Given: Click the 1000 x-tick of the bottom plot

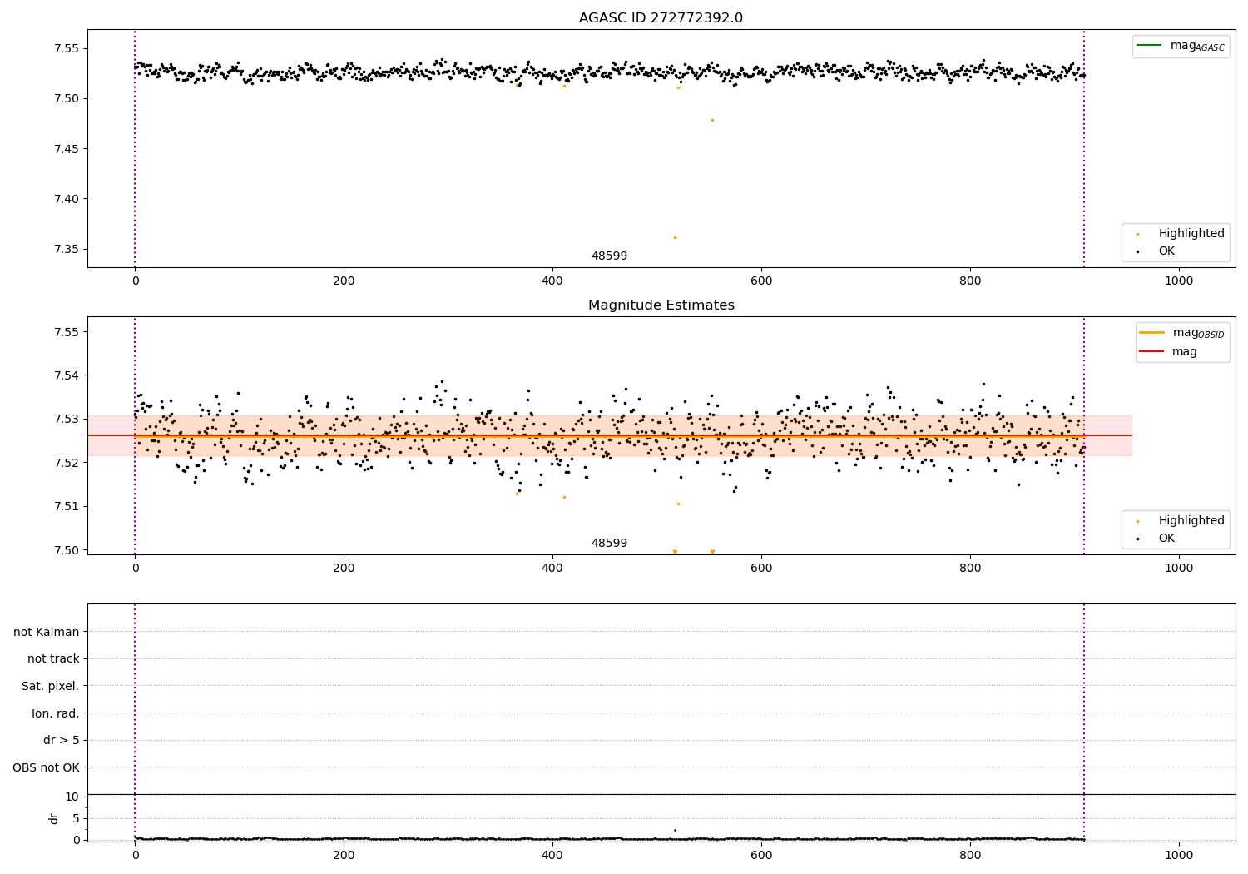Looking at the screenshot, I should (x=1179, y=855).
